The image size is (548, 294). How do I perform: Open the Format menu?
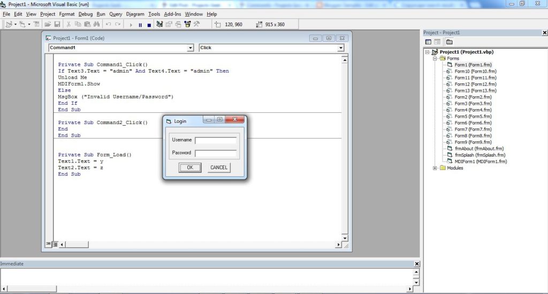point(66,14)
